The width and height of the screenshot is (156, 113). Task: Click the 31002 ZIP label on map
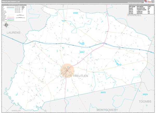(75, 13)
